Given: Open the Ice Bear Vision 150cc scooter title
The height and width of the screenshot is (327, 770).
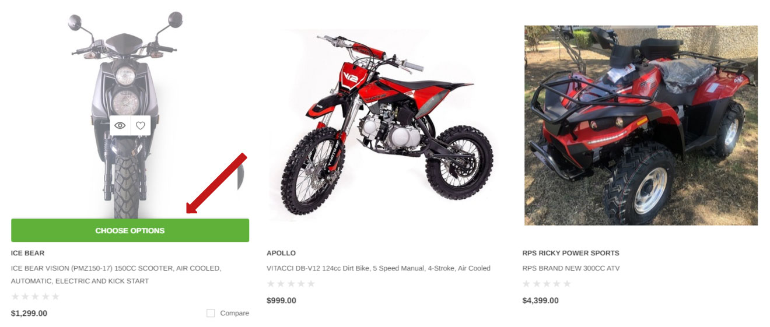Looking at the screenshot, I should (x=116, y=275).
